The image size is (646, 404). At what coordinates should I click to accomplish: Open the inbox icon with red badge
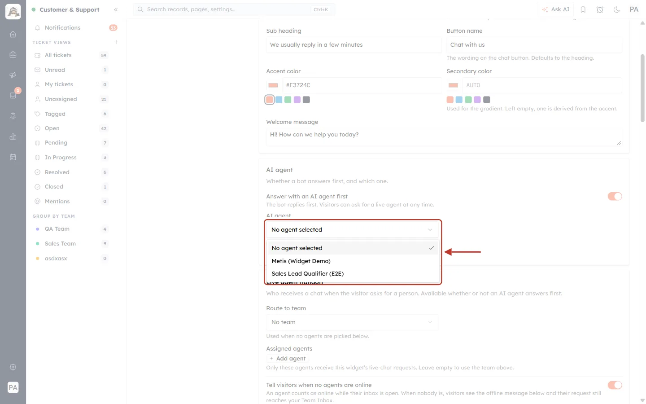(13, 95)
